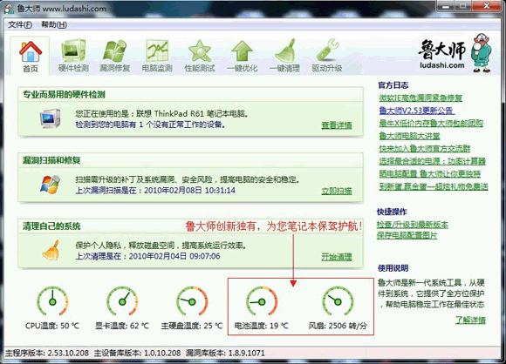The image size is (506, 364).
Task: Click the 风扇 speed gauge dial
Action: [x=338, y=301]
